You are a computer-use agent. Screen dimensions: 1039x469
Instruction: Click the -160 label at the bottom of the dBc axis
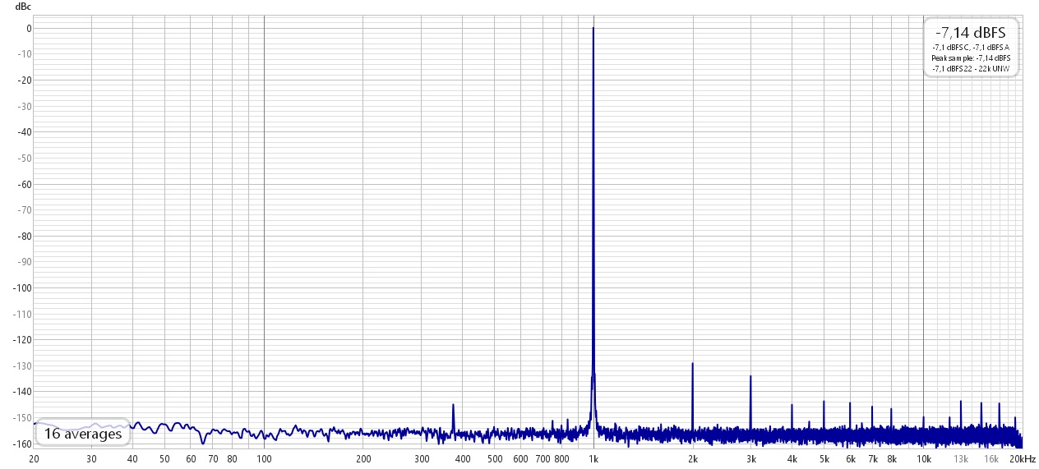tap(22, 444)
